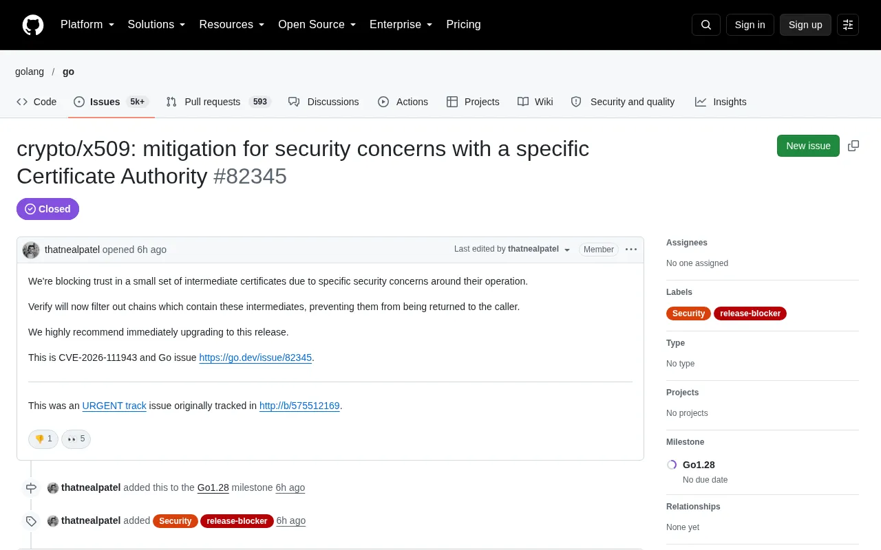Viewport: 881px width, 550px height.
Task: Select the release-blocker label in sidebar
Action: point(750,313)
